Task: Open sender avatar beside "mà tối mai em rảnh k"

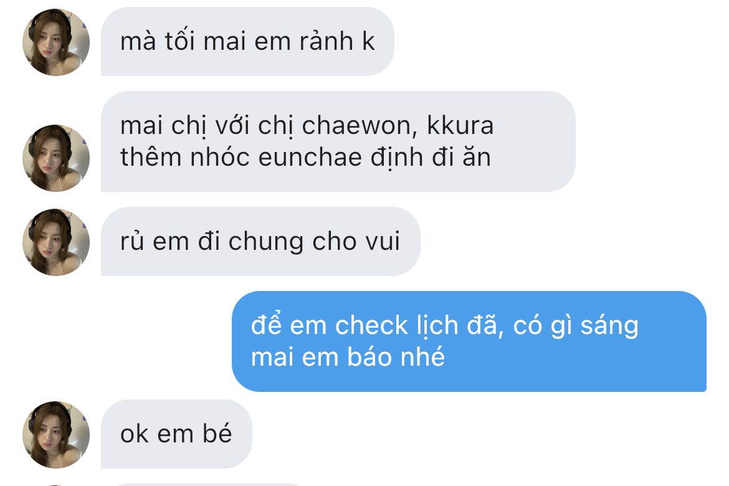Action: coord(56,42)
